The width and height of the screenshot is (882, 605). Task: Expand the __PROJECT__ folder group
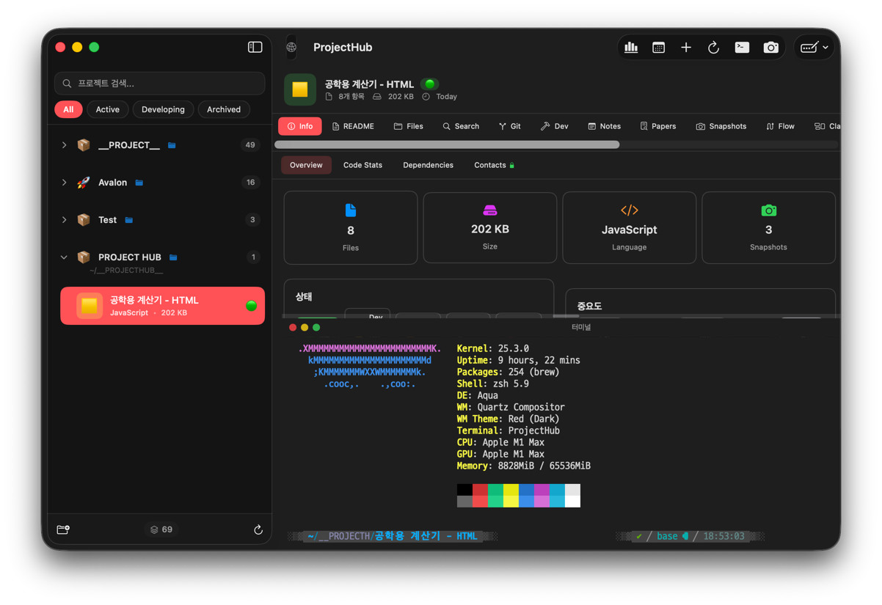(x=65, y=145)
